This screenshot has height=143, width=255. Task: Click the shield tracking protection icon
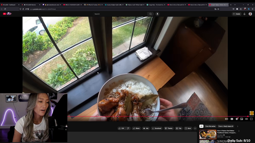(20, 9)
